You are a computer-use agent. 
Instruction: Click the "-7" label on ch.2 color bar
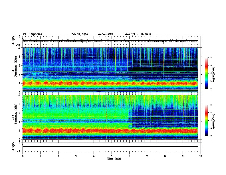pyautogui.click(x=210, y=136)
